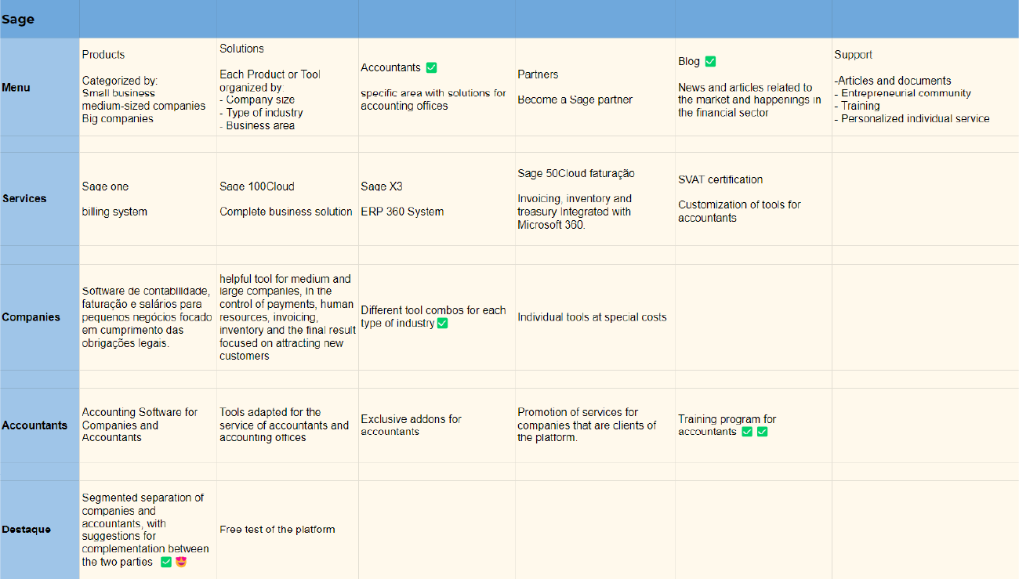Click the 'Become a Sage partner' cell
The height and width of the screenshot is (579, 1019).
[595, 87]
